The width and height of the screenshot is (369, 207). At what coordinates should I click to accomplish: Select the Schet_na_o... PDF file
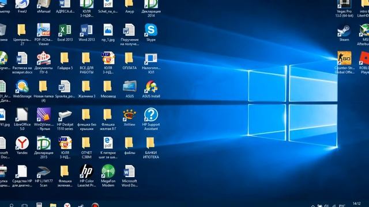(x=108, y=6)
